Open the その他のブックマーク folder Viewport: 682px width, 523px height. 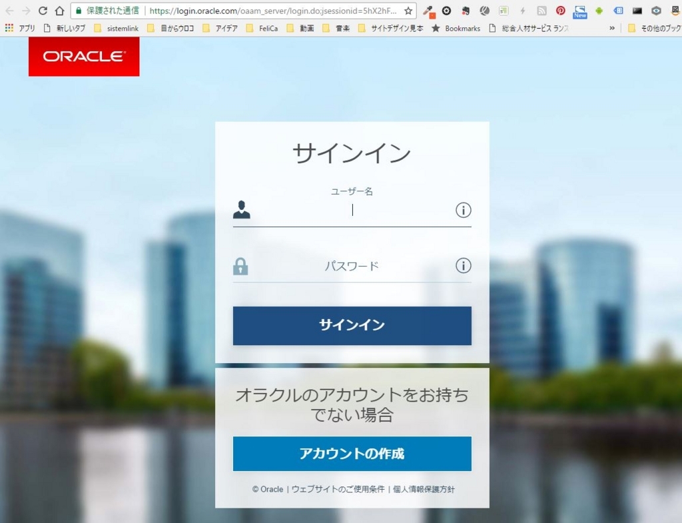coord(654,28)
